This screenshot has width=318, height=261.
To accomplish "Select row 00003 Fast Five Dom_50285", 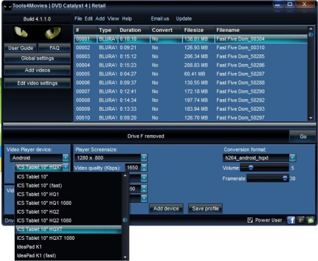I will tap(191, 56).
